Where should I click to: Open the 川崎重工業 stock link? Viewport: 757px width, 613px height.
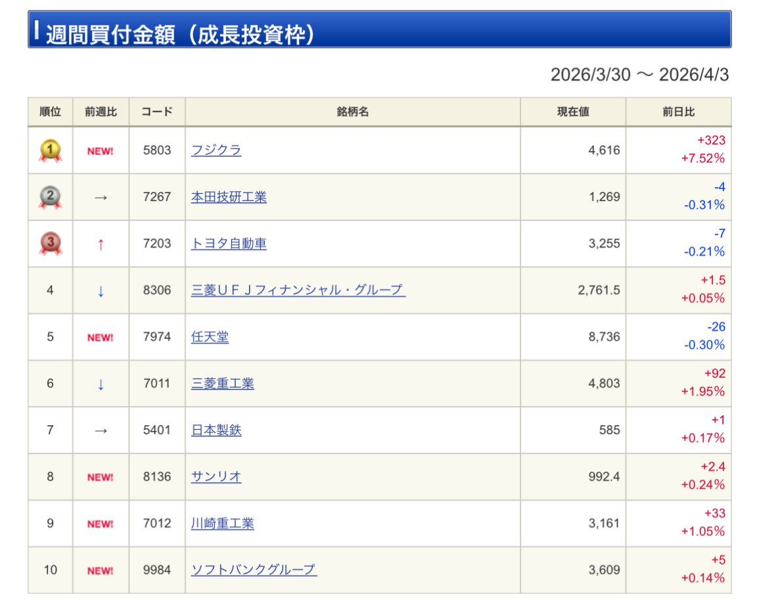(x=223, y=523)
